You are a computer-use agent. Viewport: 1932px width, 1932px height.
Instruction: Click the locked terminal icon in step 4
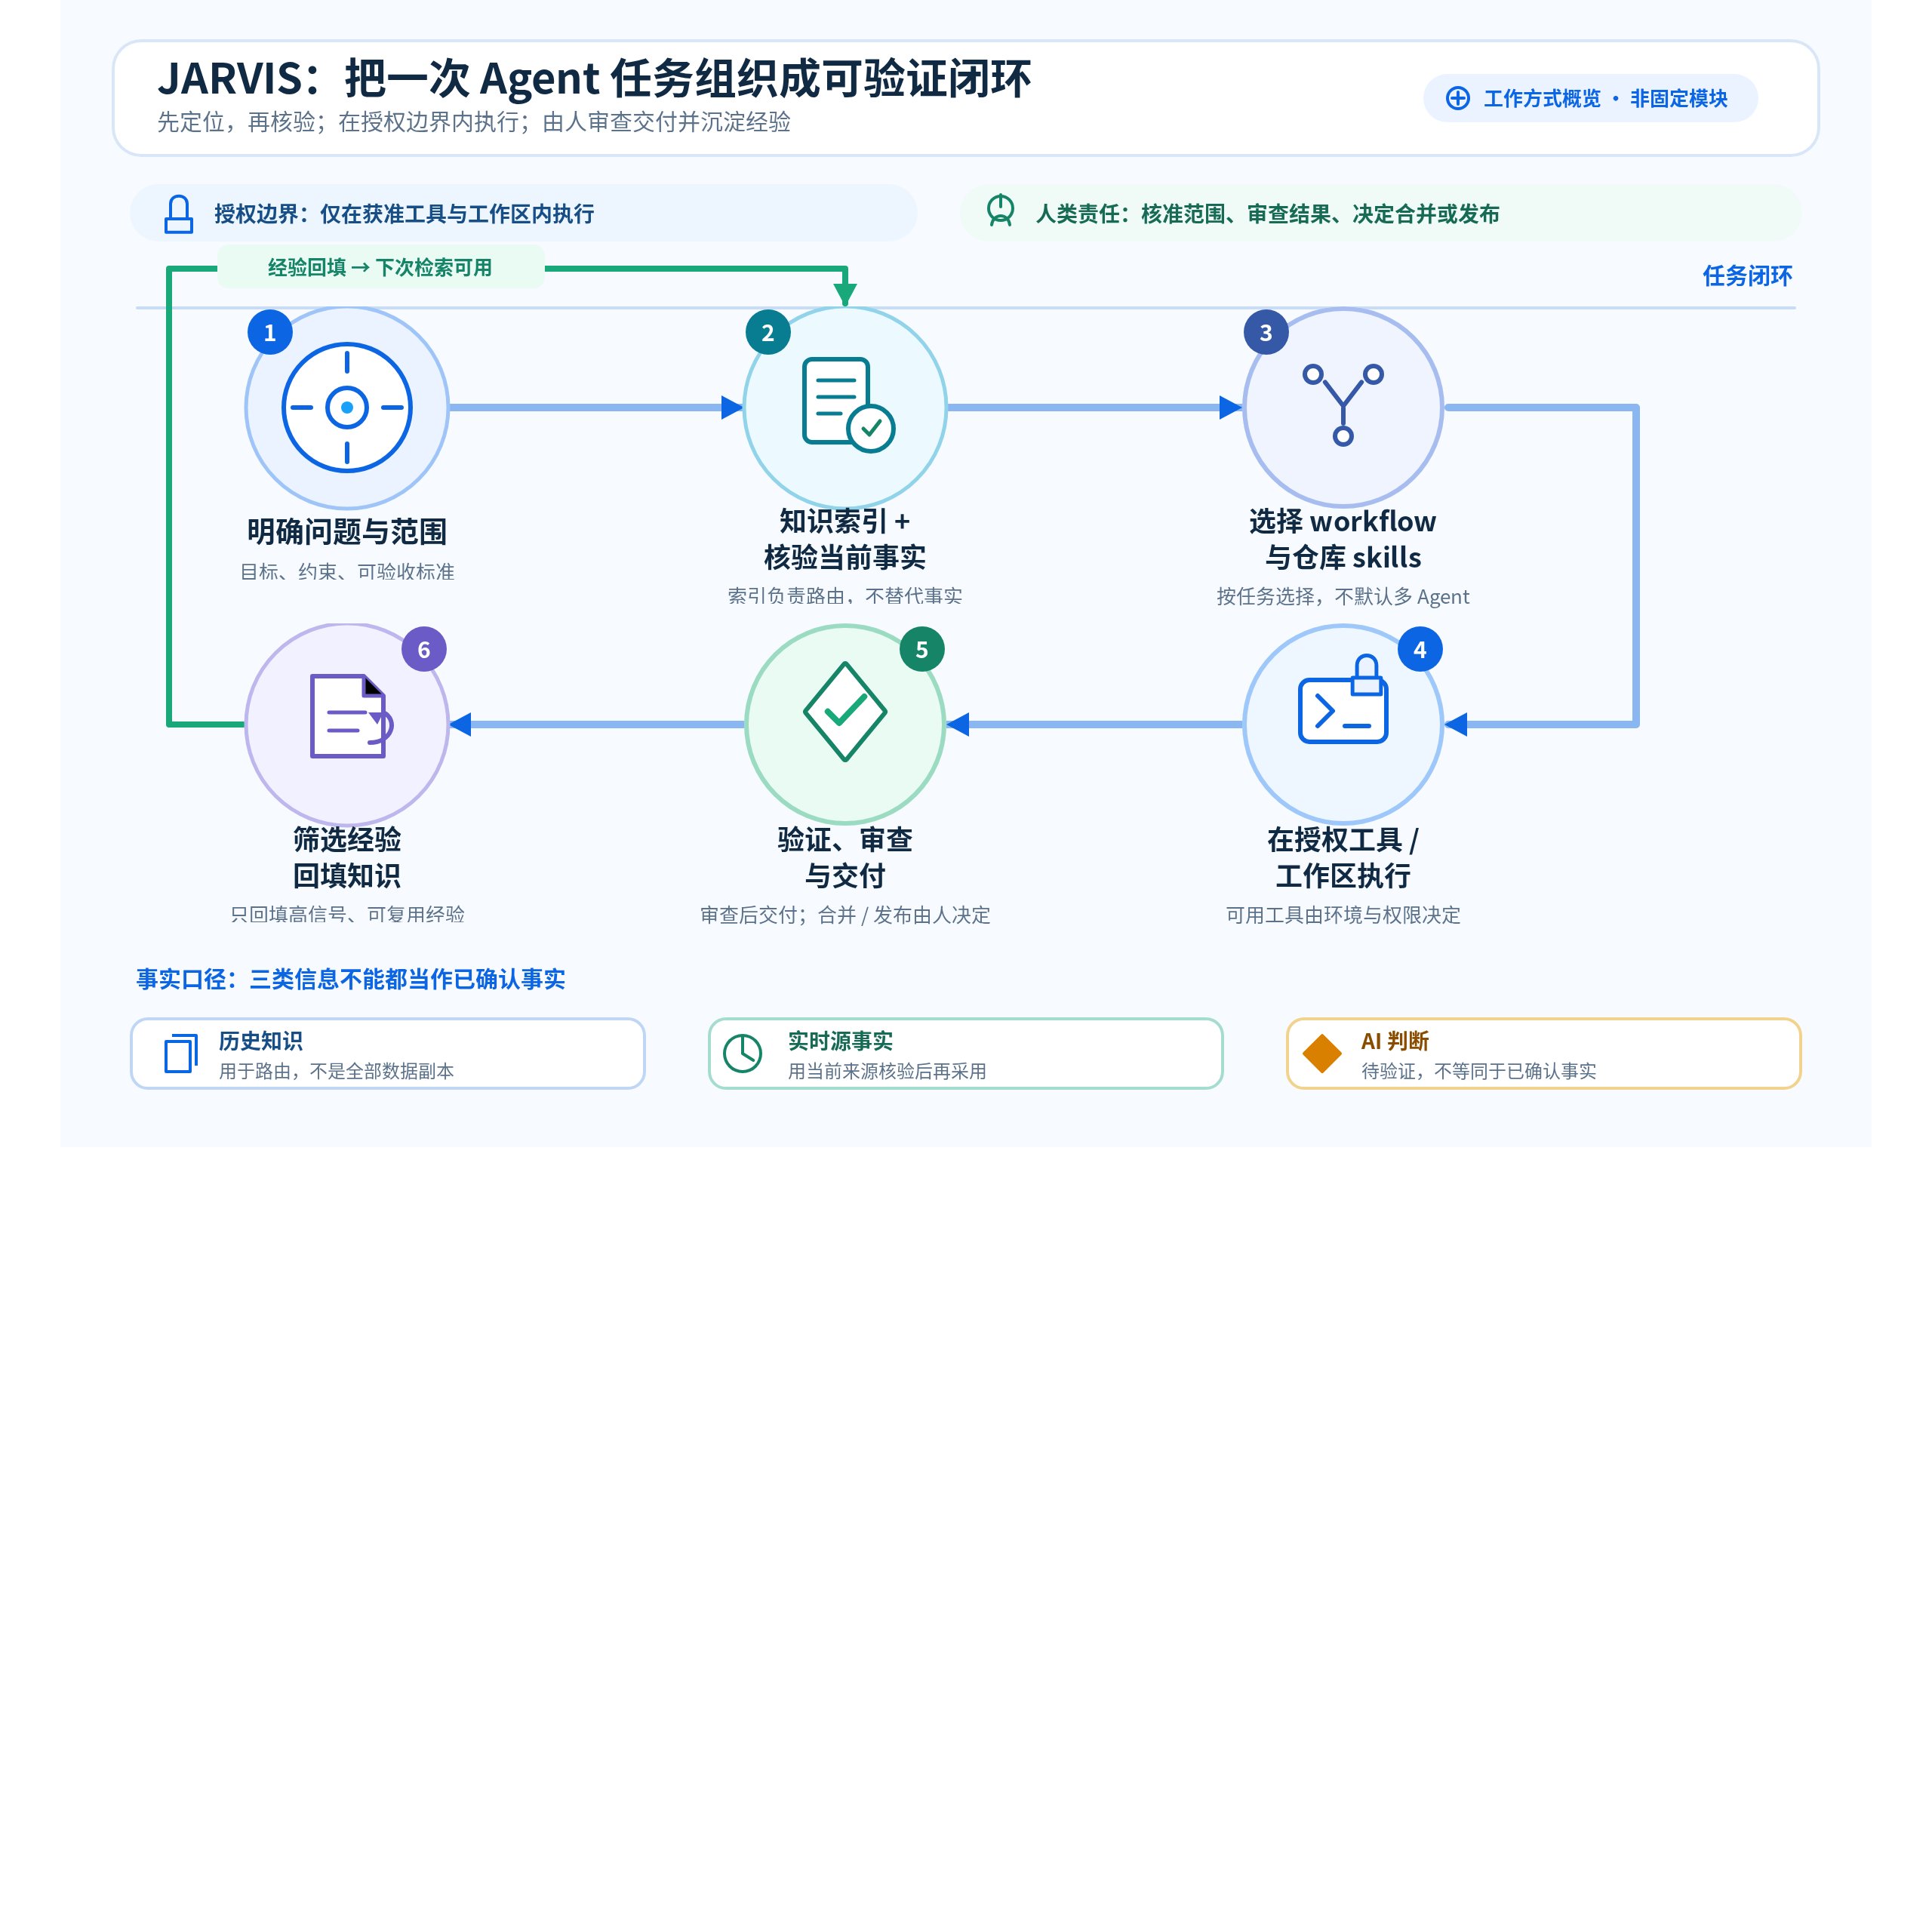pyautogui.click(x=1343, y=699)
